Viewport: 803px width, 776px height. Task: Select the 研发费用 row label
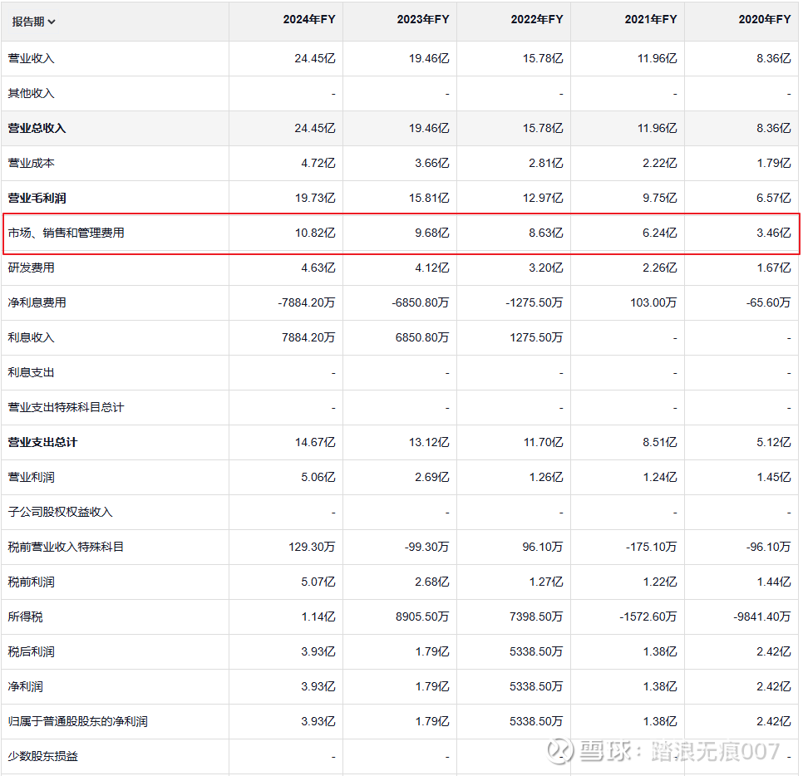point(32,268)
